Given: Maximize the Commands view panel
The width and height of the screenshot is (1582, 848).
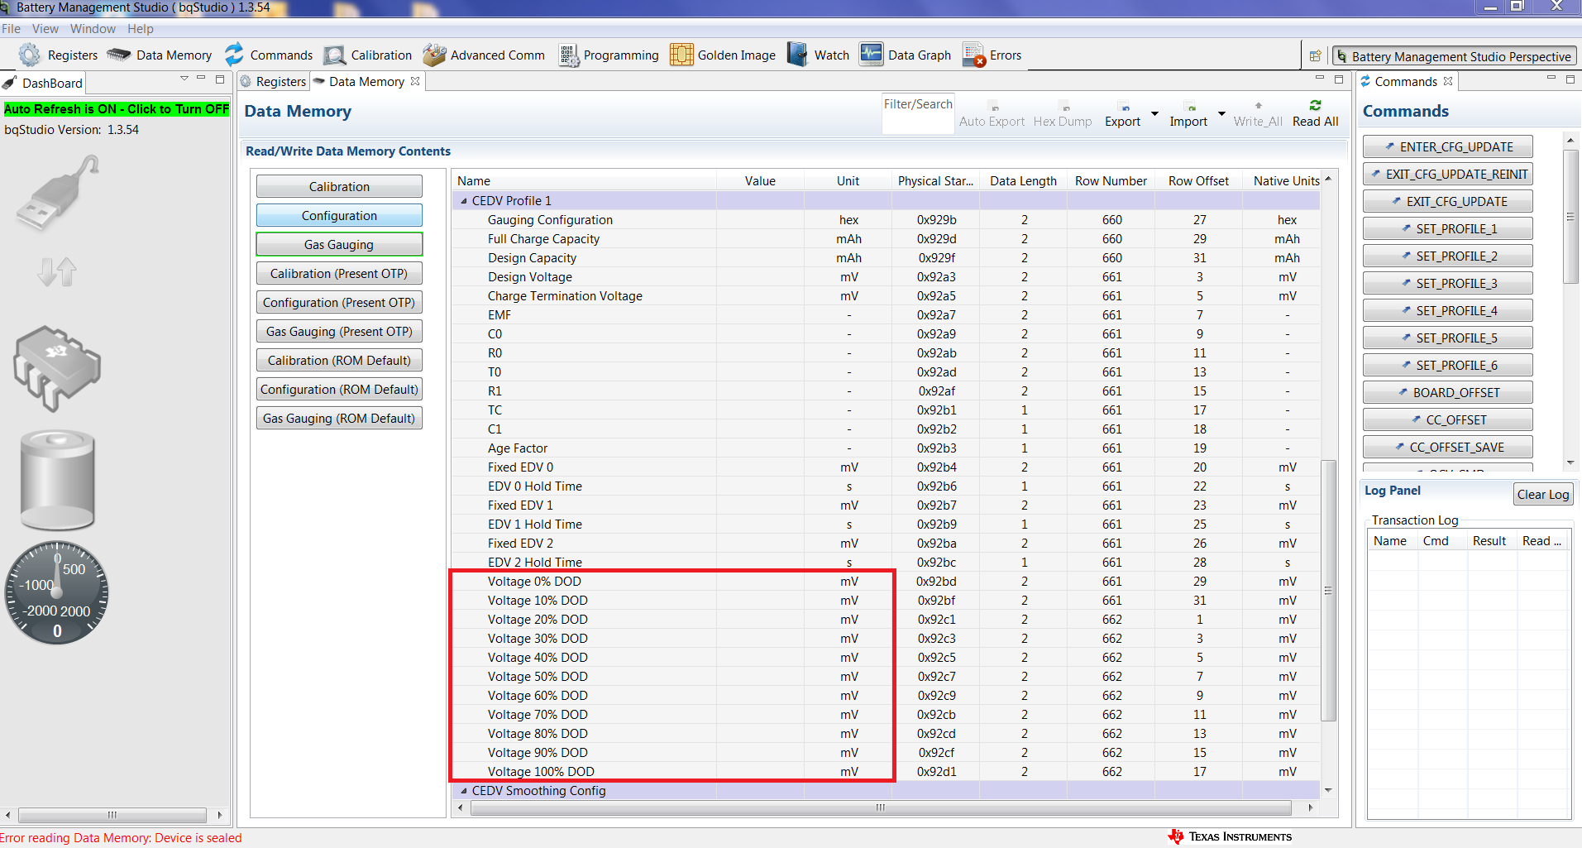Looking at the screenshot, I should (1570, 79).
